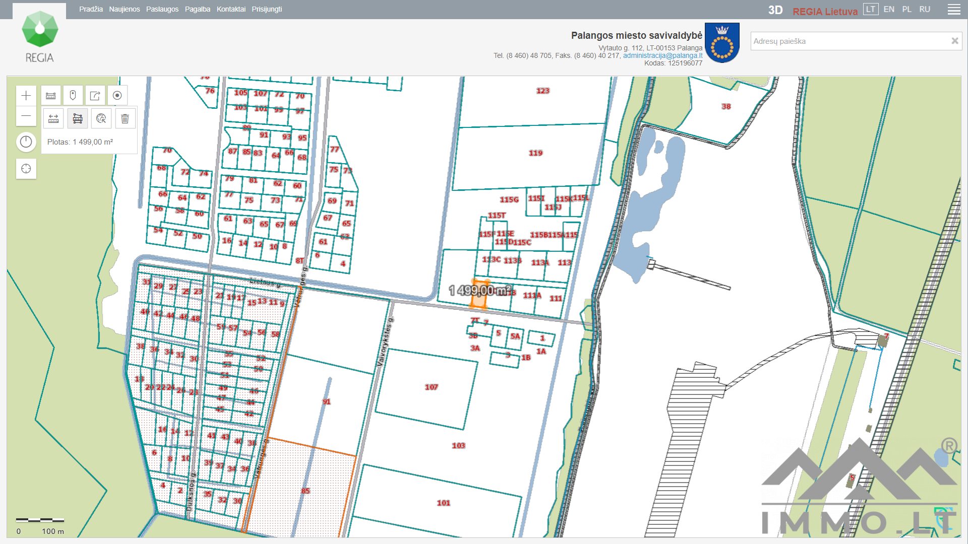This screenshot has height=544, width=968.
Task: Zoom out the map with minus button
Action: click(x=26, y=116)
